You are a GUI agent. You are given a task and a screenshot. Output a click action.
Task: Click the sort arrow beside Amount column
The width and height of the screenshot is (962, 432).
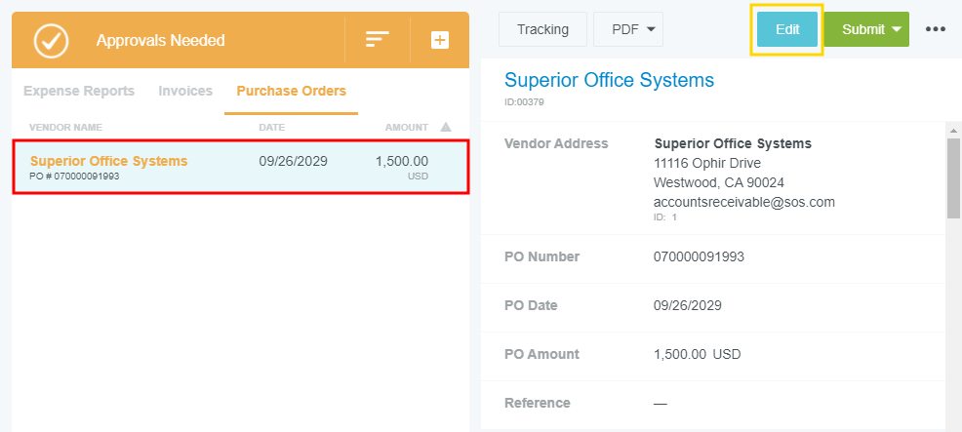click(446, 128)
